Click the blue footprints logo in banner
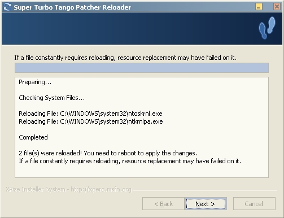This screenshot has width=284, height=218. tap(267, 28)
